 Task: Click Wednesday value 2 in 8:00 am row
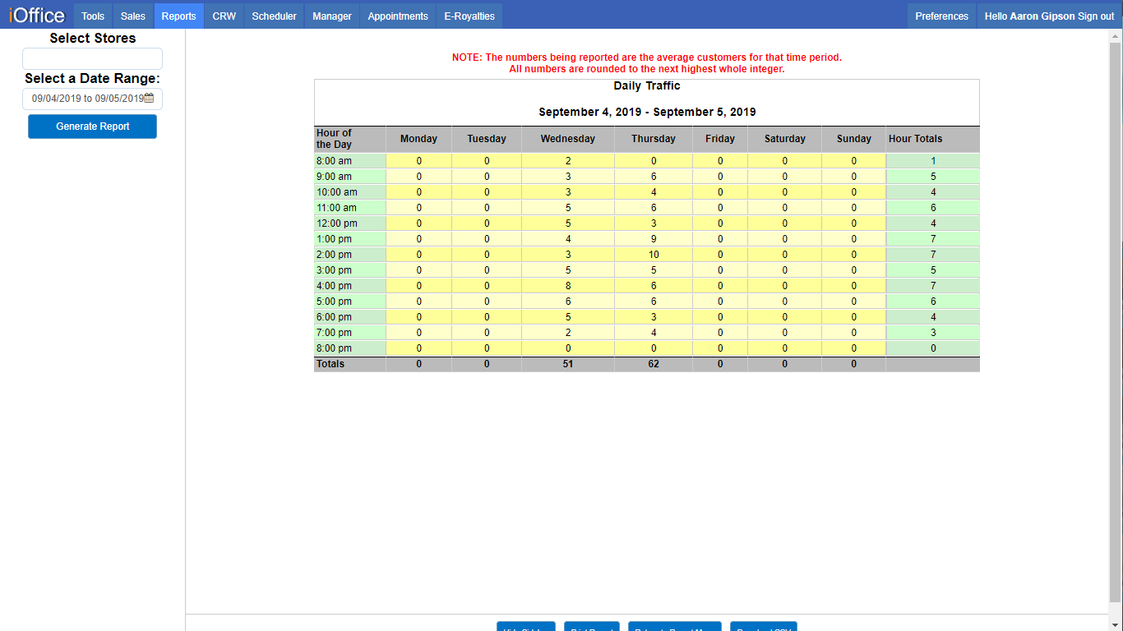568,161
